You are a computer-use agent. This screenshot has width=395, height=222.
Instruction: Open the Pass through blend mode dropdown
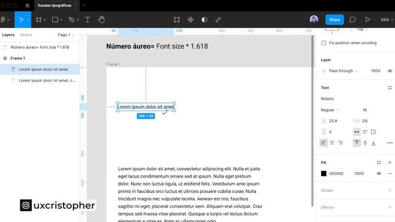tap(343, 71)
